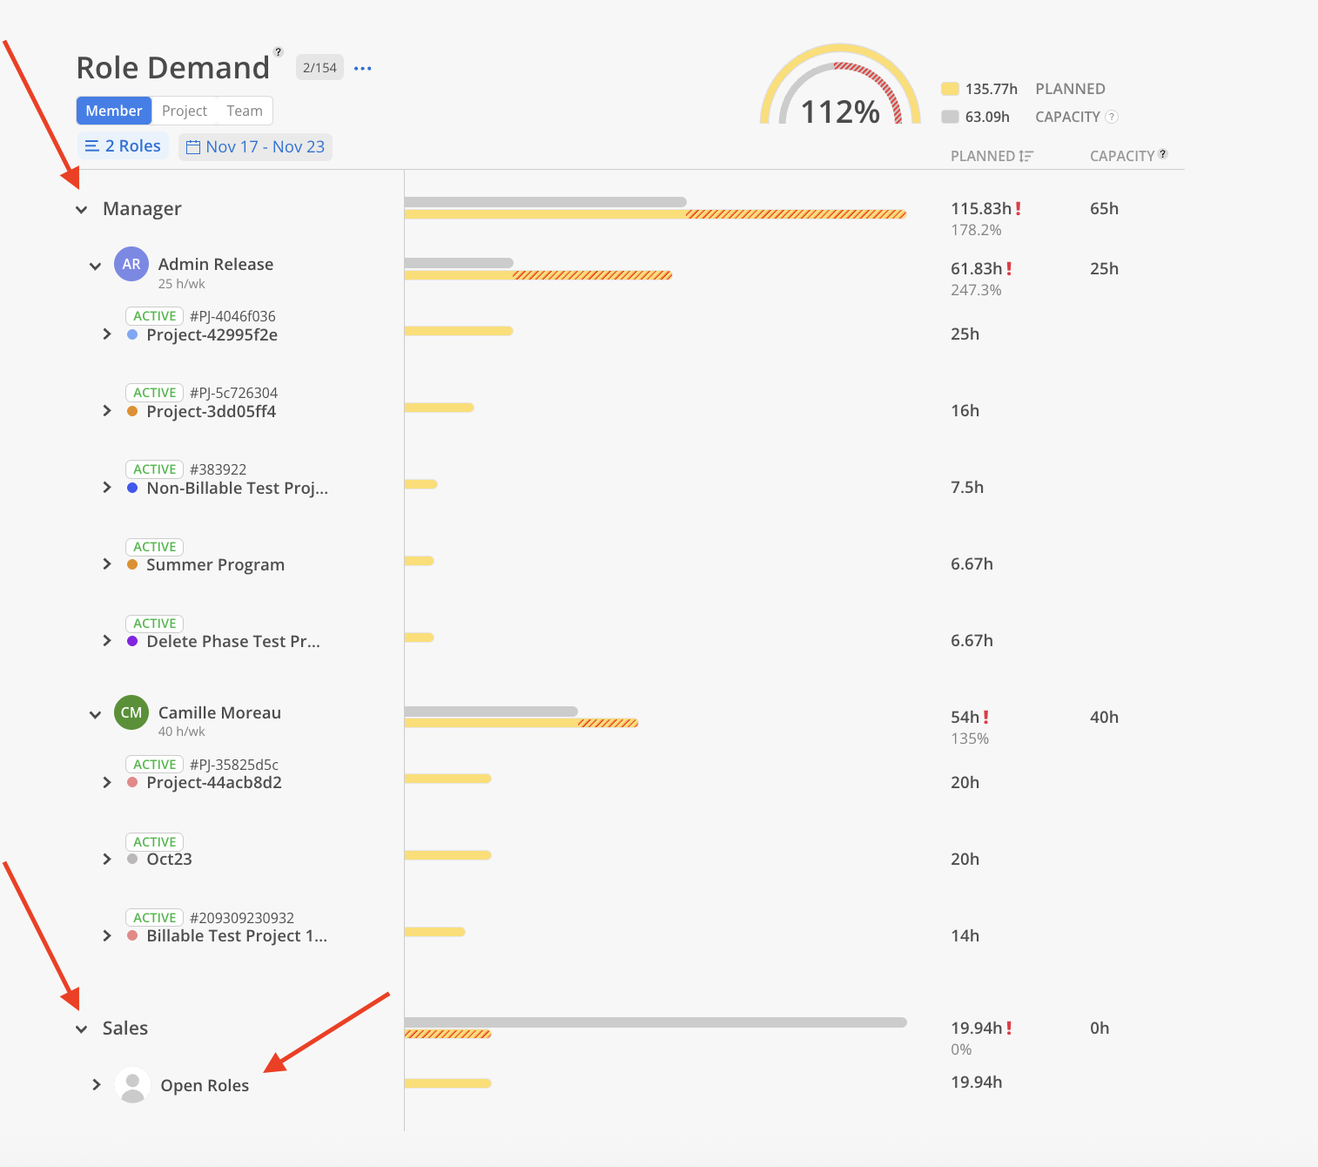Collapse Admin Release member row
Screen dimensions: 1318x1167
coord(95,266)
